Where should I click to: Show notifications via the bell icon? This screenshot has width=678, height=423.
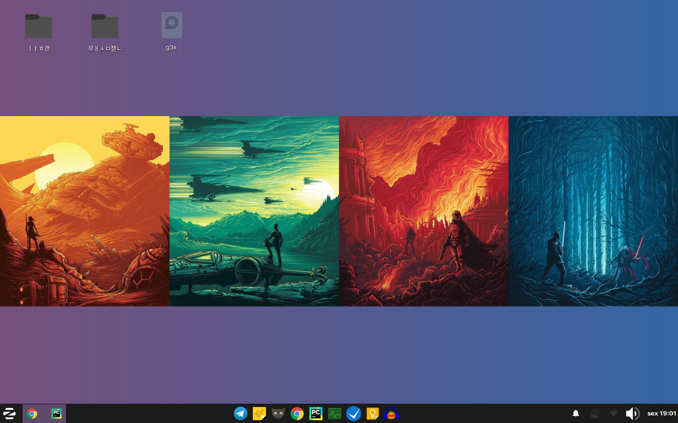tap(575, 414)
